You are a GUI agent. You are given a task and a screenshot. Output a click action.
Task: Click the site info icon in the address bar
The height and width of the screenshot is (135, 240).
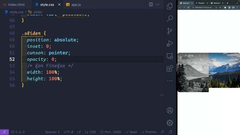(193, 7)
